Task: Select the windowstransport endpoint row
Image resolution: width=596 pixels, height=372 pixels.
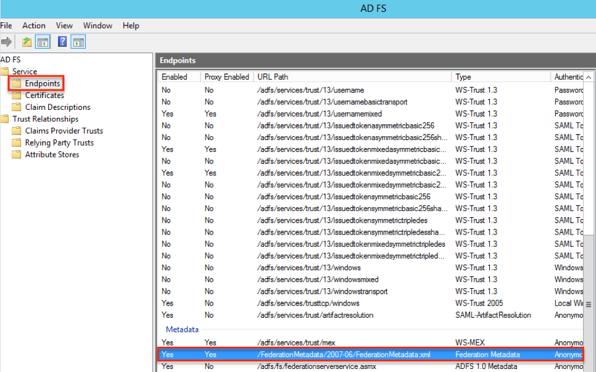Action: [371, 291]
